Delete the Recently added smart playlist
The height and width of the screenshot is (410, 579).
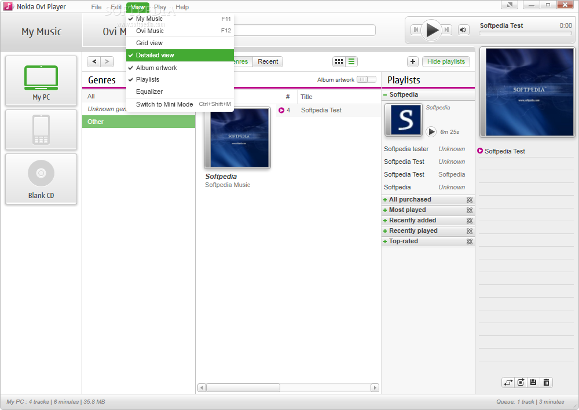click(470, 221)
